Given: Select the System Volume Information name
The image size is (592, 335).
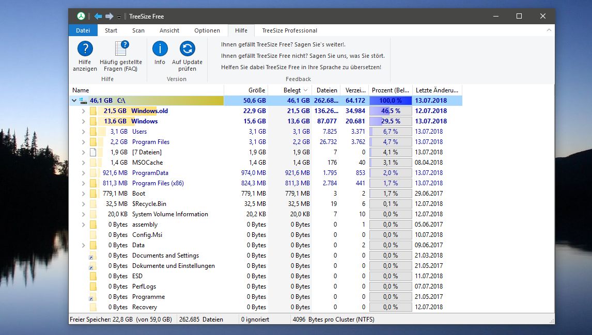Looking at the screenshot, I should click(170, 214).
